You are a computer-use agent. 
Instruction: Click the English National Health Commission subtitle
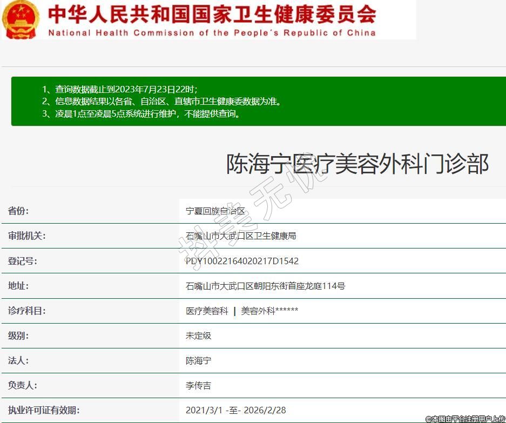point(212,33)
